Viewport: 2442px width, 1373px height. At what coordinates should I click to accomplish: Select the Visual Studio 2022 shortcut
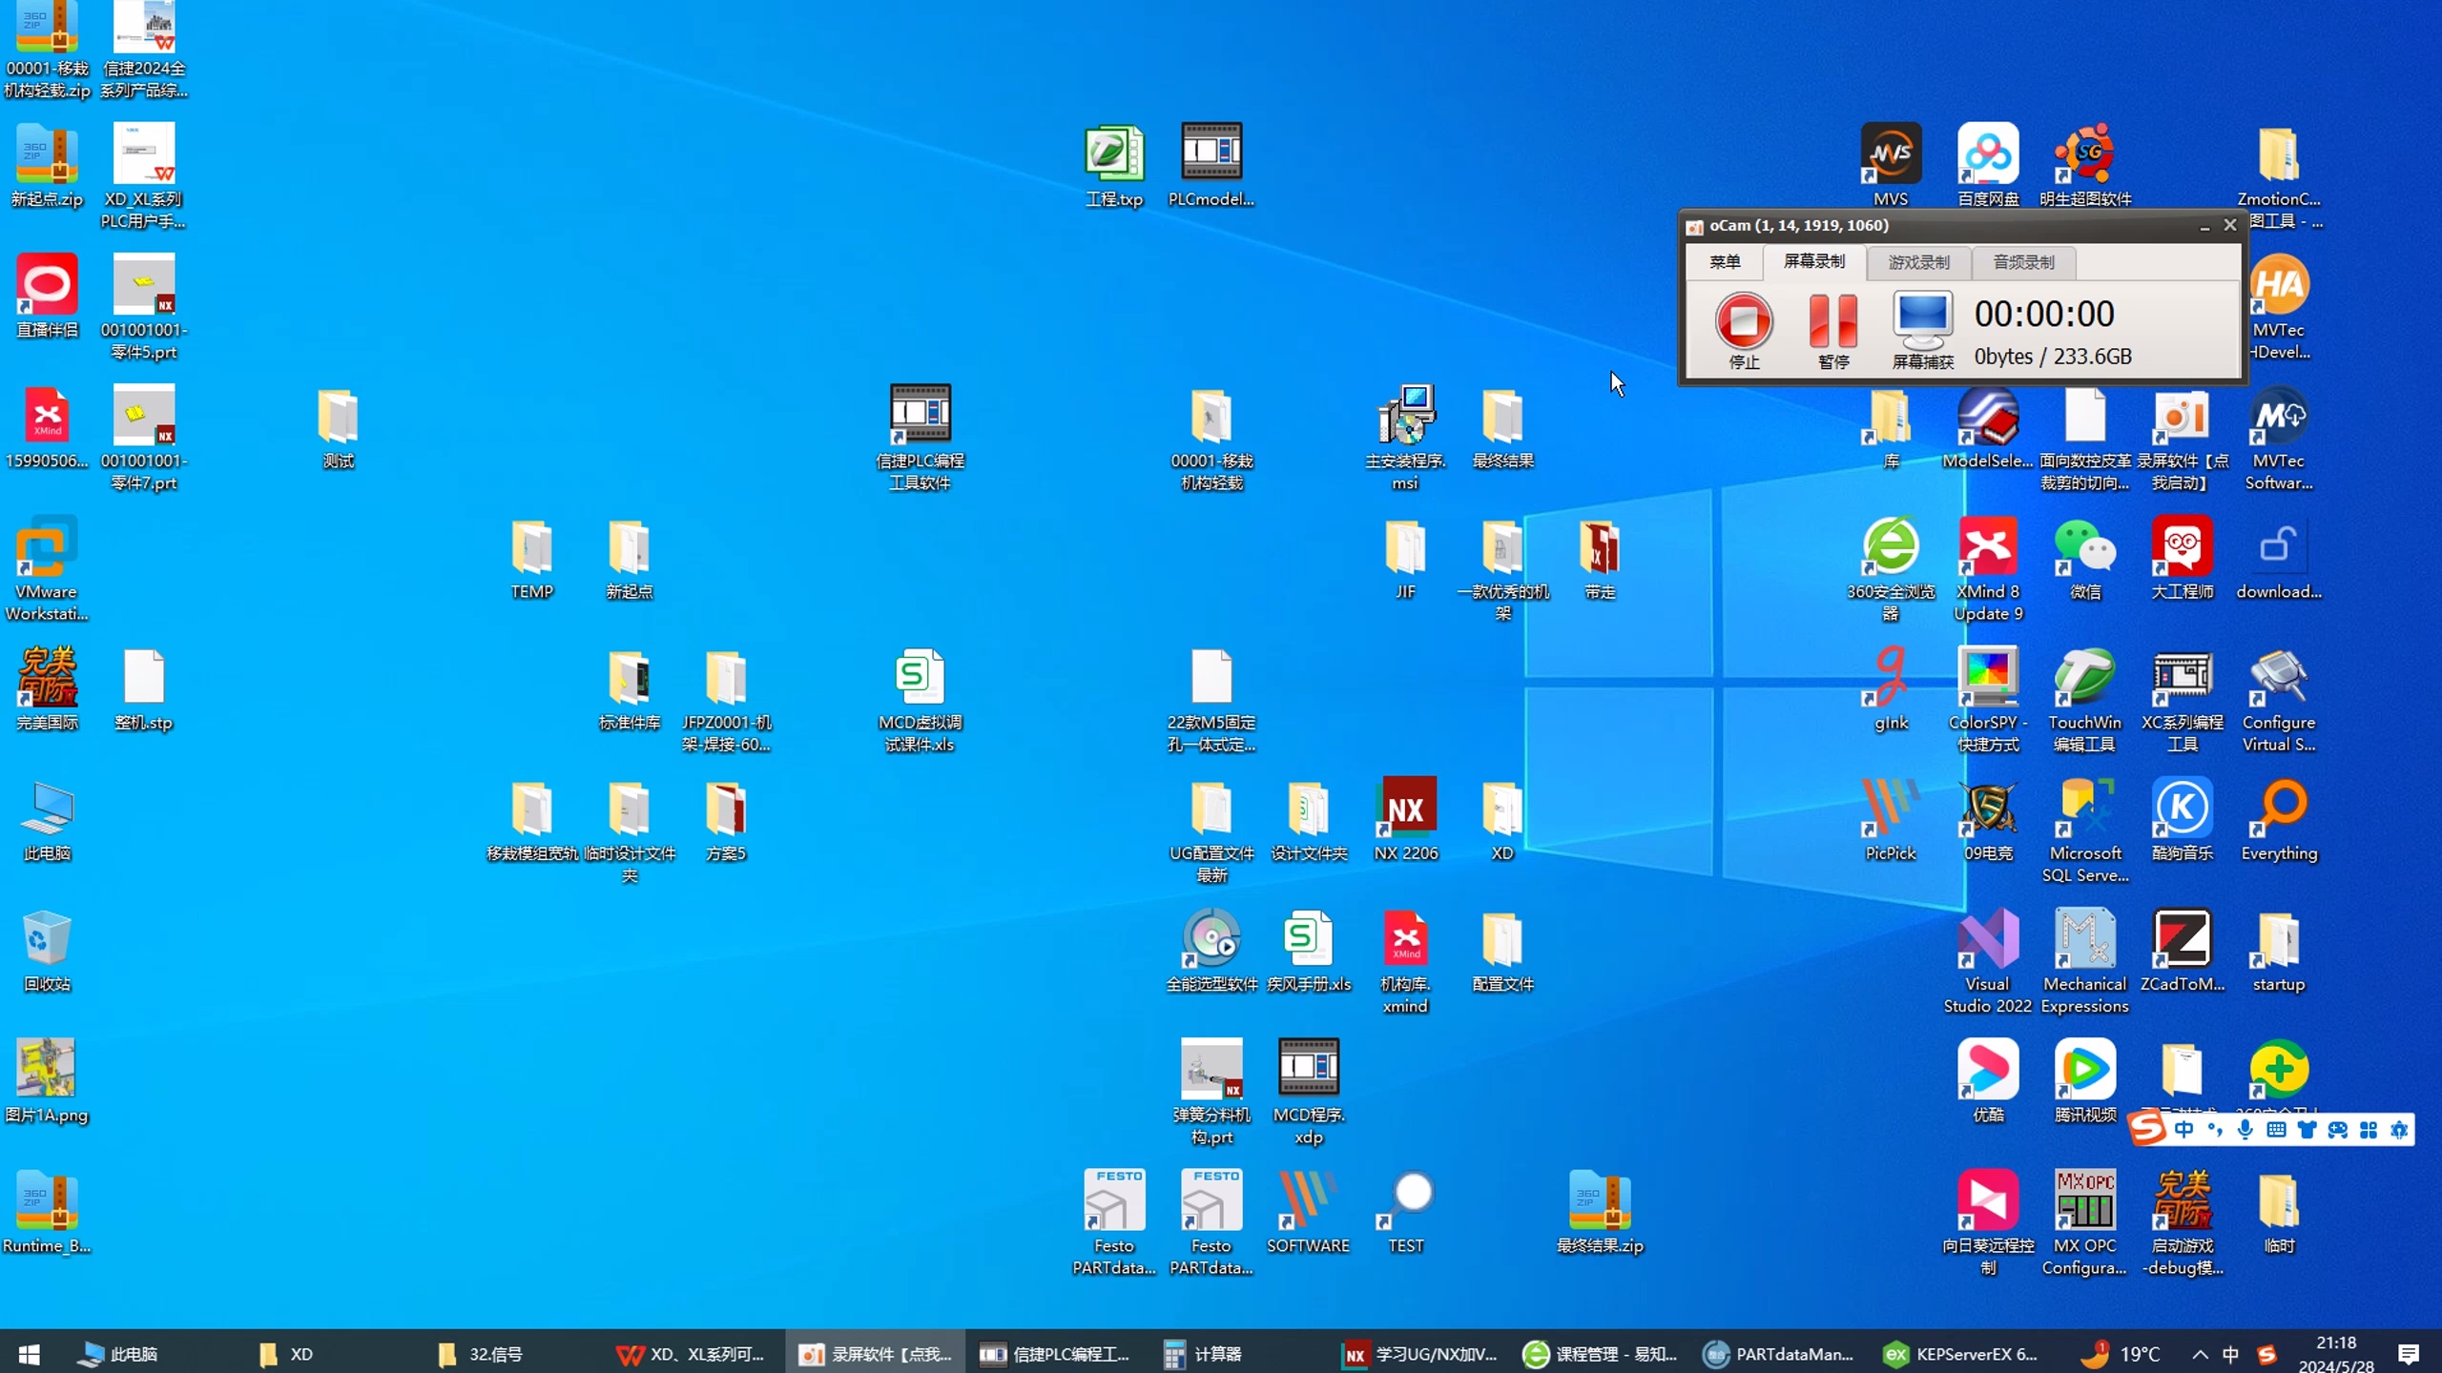tap(1988, 941)
